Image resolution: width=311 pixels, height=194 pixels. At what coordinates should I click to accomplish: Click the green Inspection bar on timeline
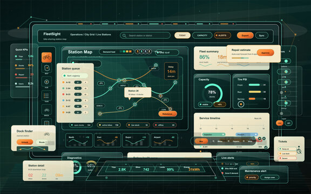click(x=214, y=134)
